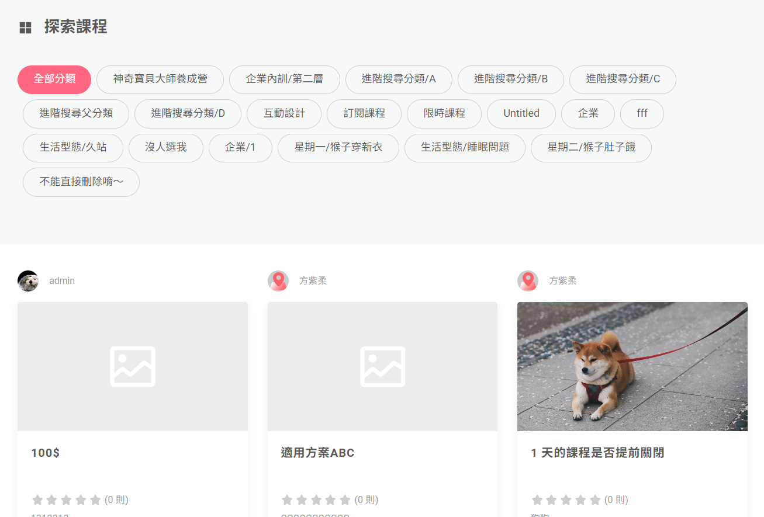Click 方紫柔 avatar above 適用方案ABC card
The image size is (764, 517).
pos(278,281)
